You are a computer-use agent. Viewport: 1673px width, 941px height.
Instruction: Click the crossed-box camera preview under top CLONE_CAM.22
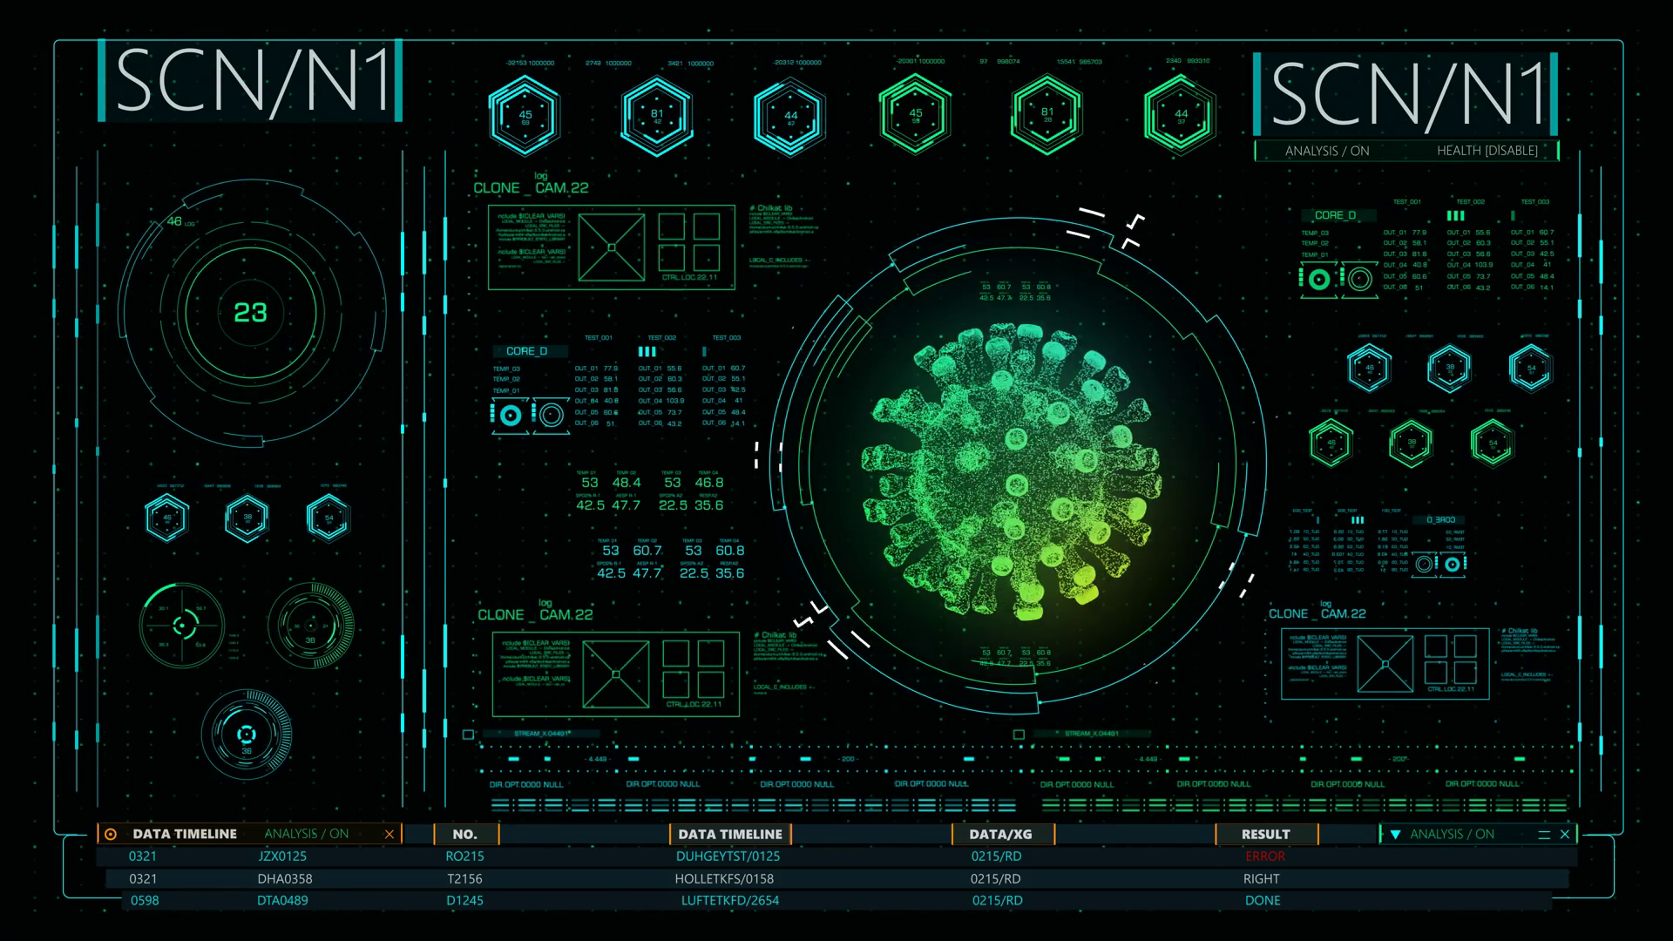point(612,247)
